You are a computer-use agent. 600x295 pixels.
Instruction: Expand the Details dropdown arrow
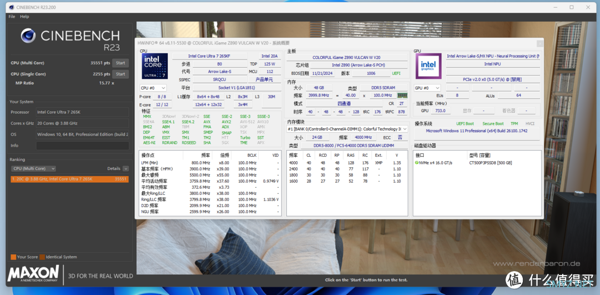pos(126,168)
